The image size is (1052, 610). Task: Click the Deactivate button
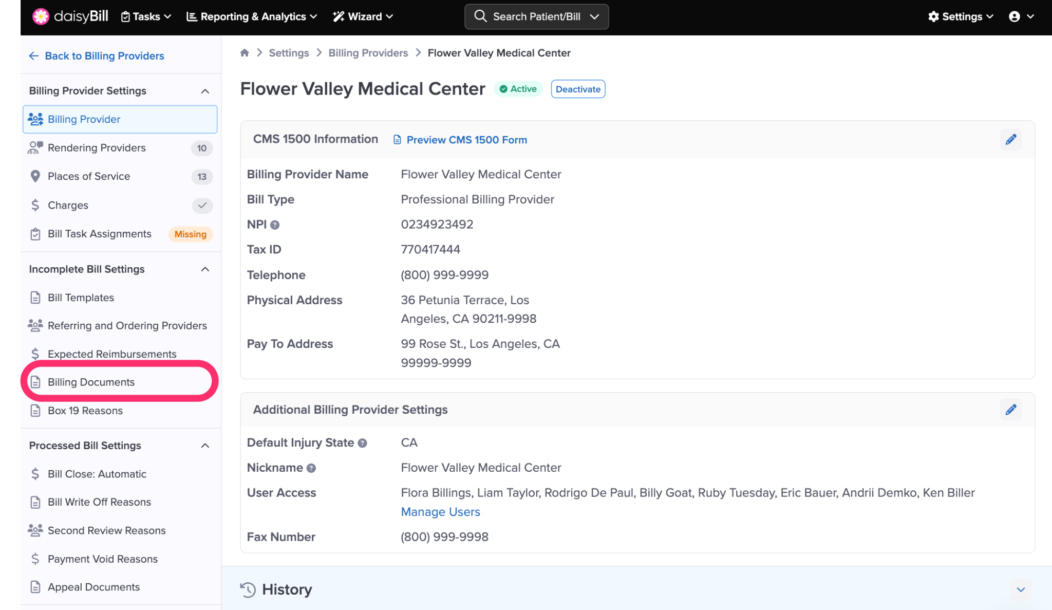577,89
